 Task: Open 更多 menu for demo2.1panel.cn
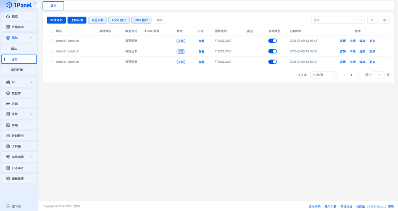372,52
